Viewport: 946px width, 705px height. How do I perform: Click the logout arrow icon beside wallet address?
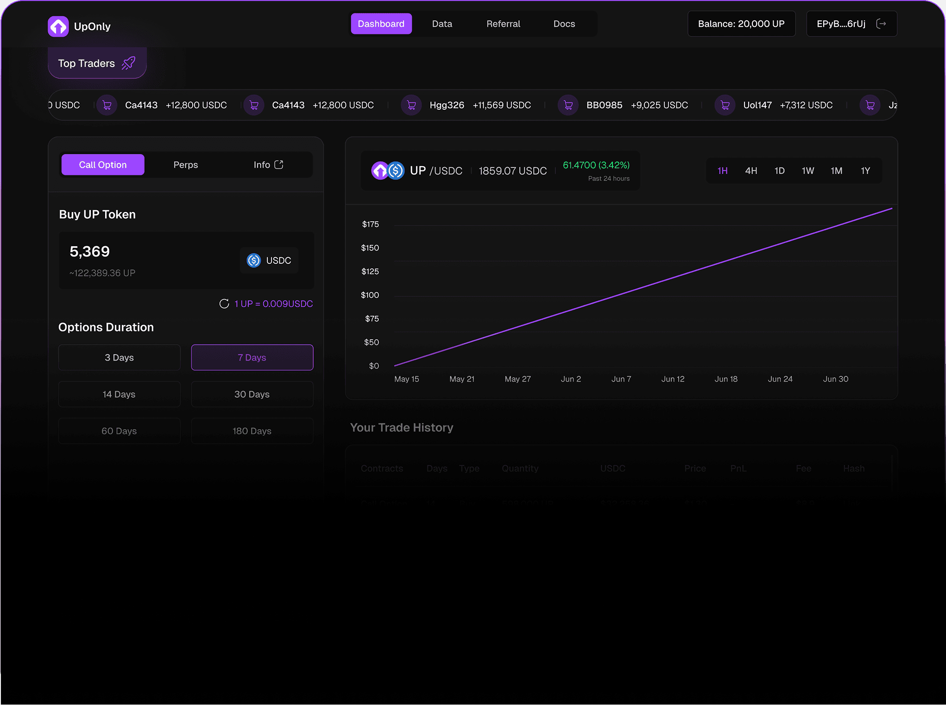(881, 24)
